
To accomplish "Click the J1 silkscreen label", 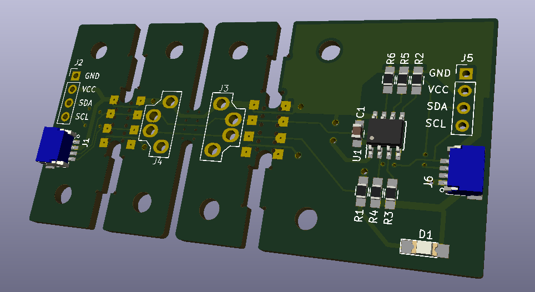I will (85, 142).
